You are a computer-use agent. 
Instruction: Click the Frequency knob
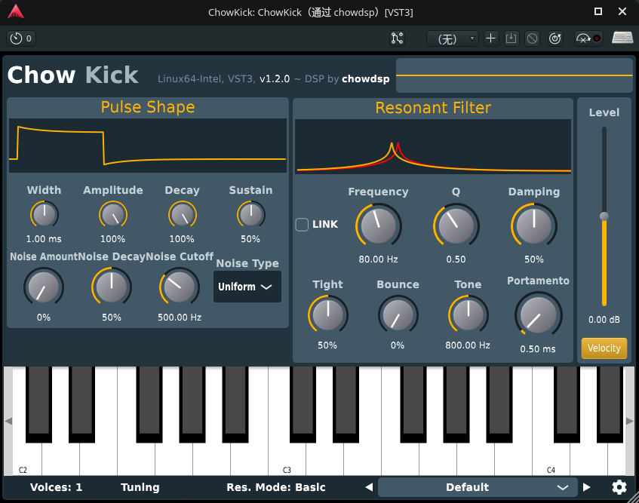pyautogui.click(x=378, y=226)
